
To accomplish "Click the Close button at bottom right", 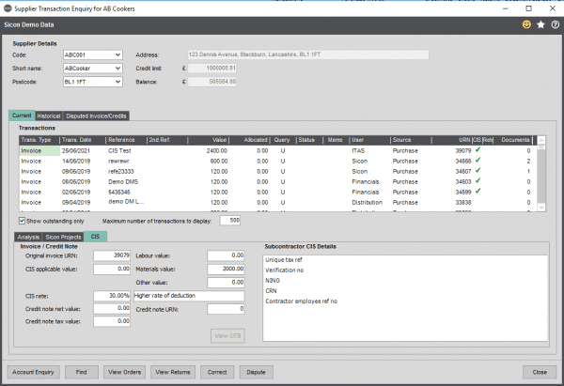I will (x=540, y=372).
